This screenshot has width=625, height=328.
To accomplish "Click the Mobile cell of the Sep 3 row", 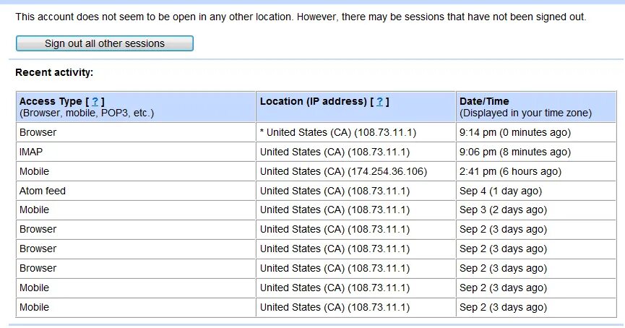I will pos(34,210).
